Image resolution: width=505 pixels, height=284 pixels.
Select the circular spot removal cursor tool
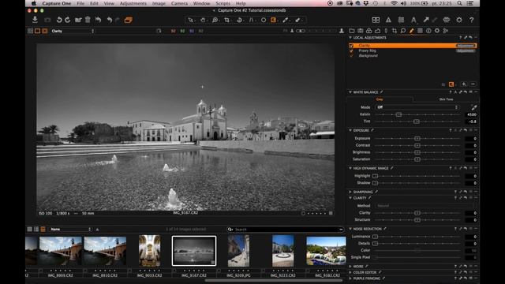pyautogui.click(x=264, y=20)
